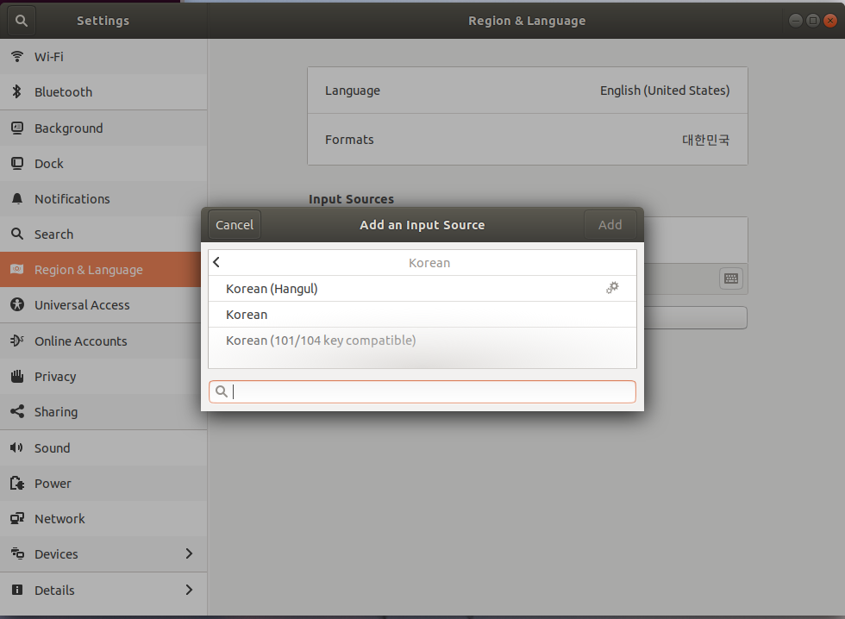Click the Universal Access person icon
The height and width of the screenshot is (619, 845).
pos(17,304)
